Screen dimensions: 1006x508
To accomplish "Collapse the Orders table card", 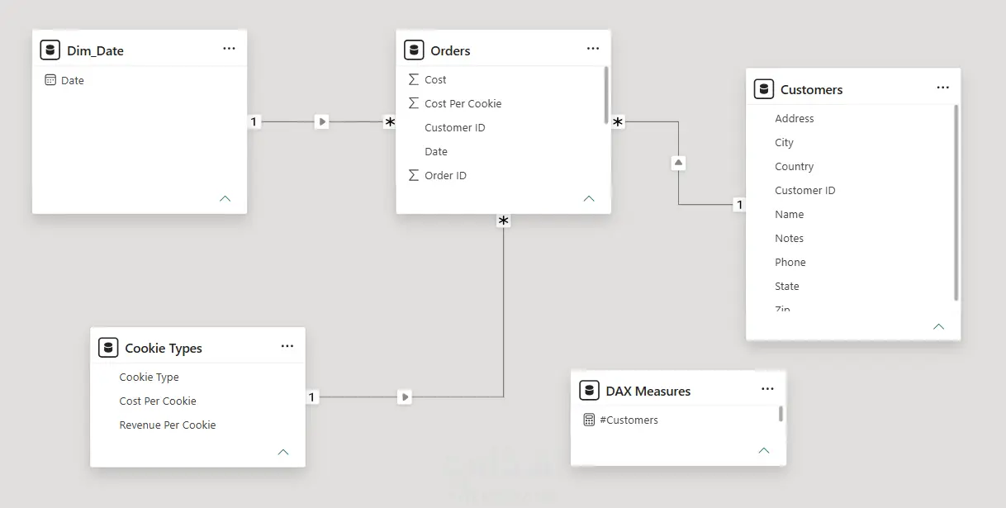I will click(589, 198).
